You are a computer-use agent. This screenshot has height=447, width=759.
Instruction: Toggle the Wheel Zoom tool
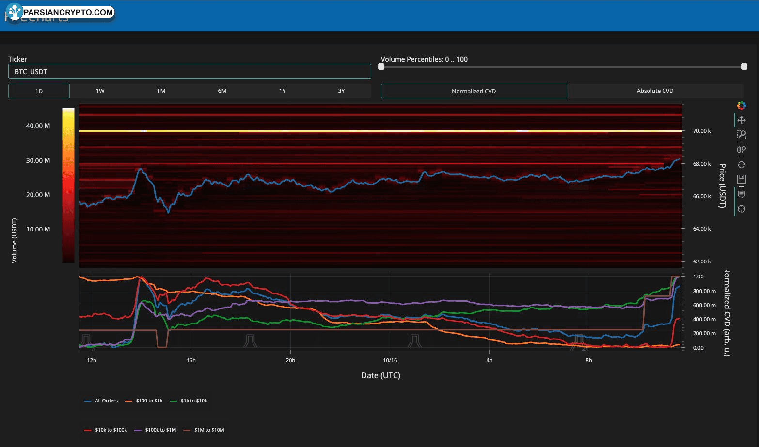pyautogui.click(x=741, y=150)
